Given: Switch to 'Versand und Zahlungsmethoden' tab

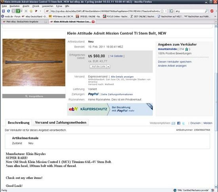Looking at the screenshot, I should [x=61, y=123].
